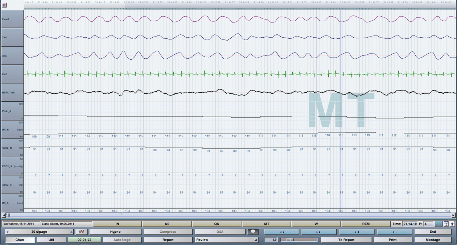Click the fast forward double-arrow button

319,232
